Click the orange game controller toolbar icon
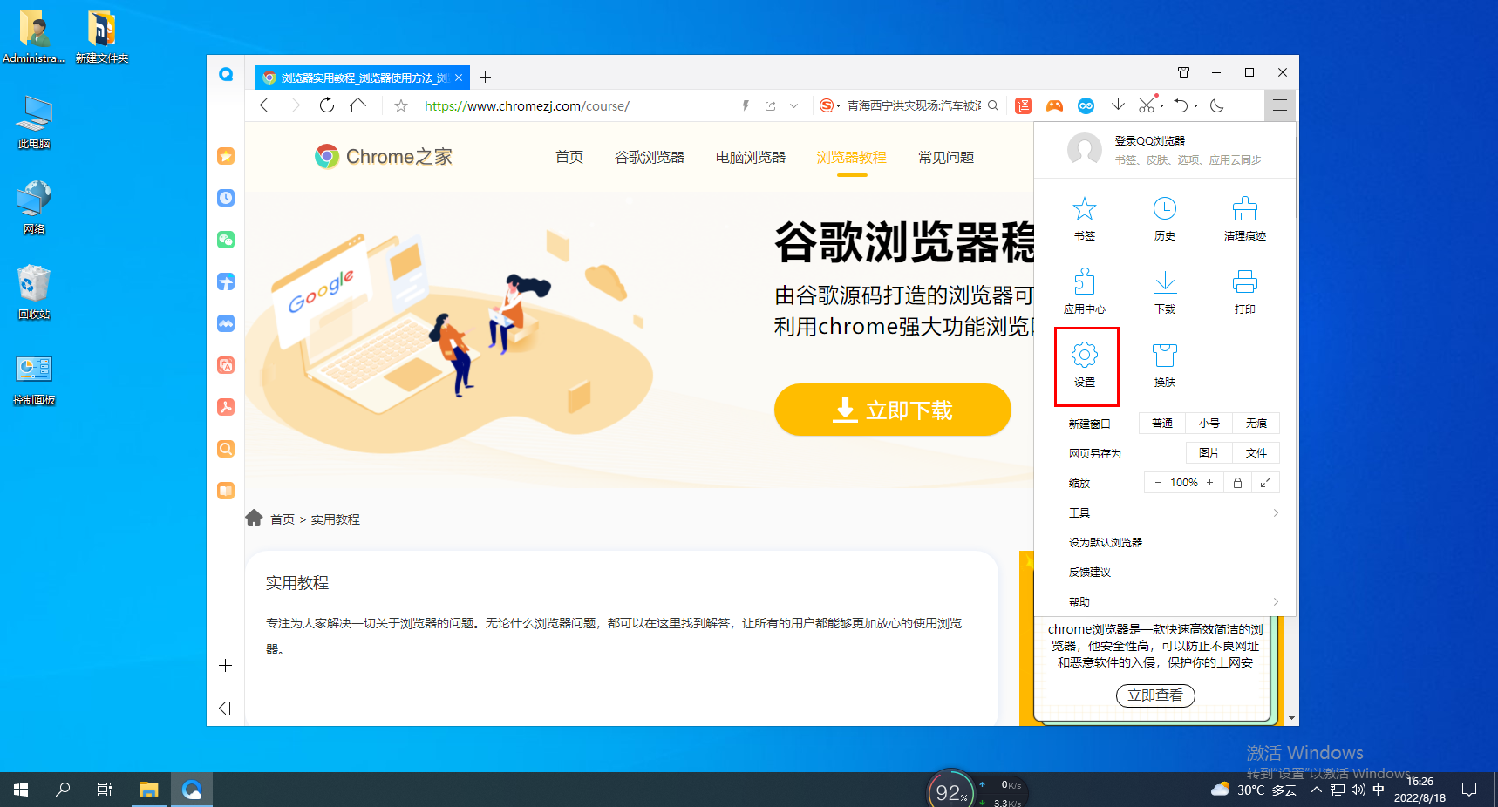Viewport: 1498px width, 807px height. (1055, 105)
